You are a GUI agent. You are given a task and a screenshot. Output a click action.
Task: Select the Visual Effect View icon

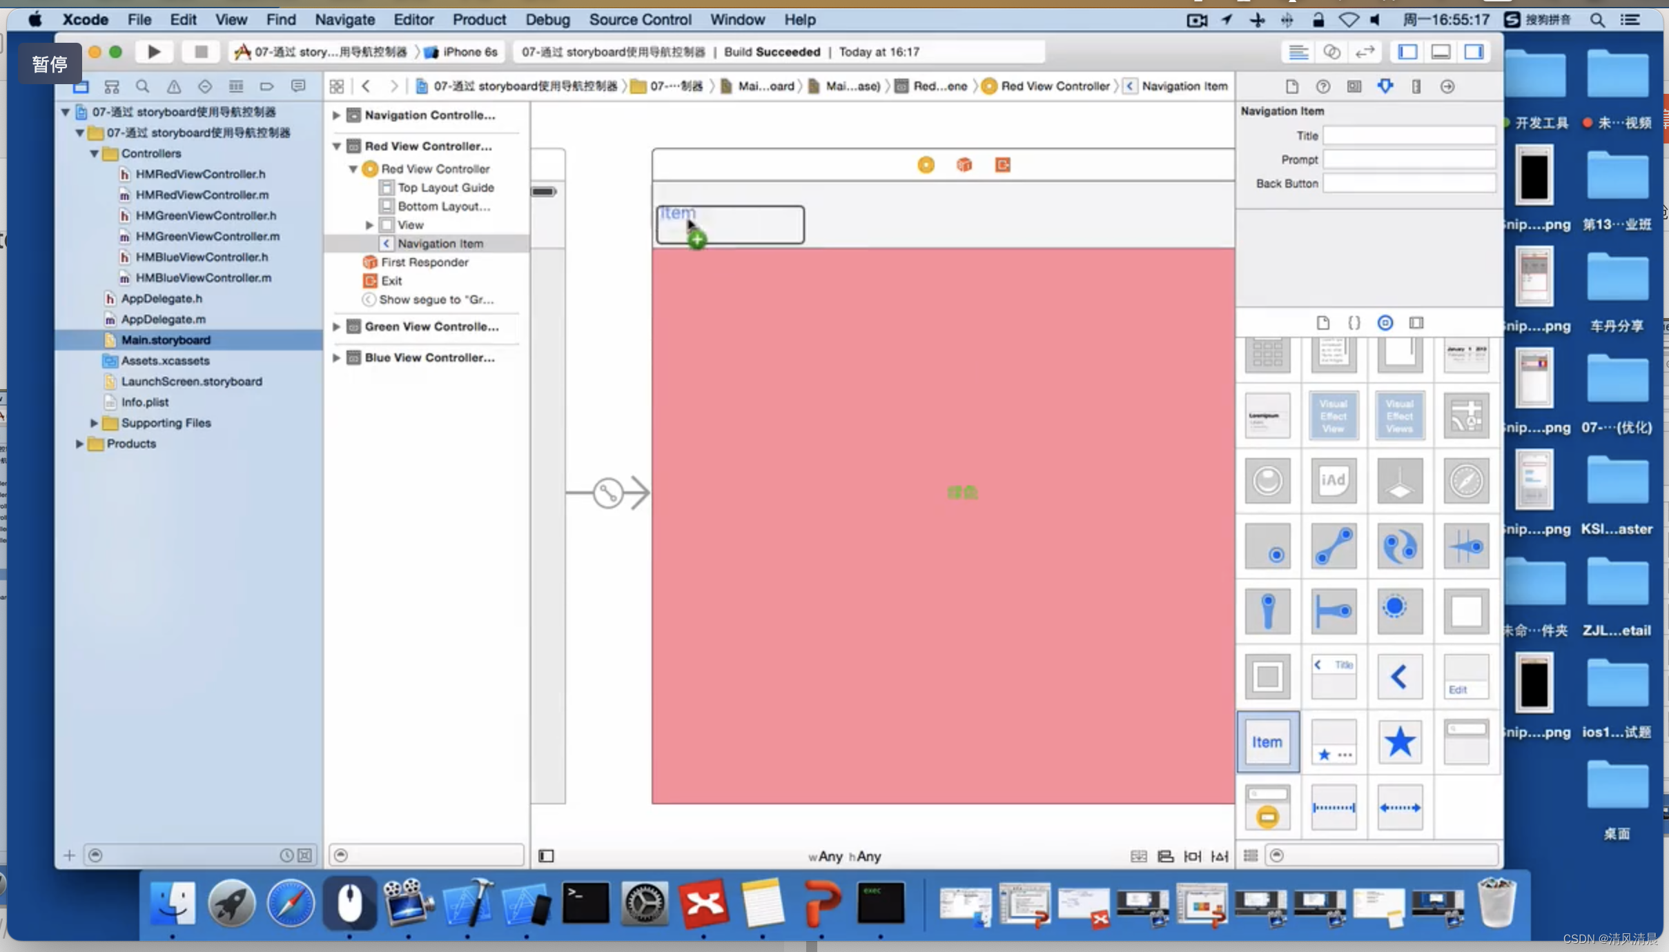pyautogui.click(x=1334, y=415)
